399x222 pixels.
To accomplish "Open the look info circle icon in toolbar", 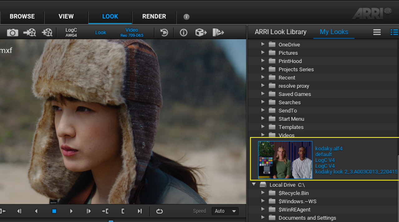I will coord(184,32).
